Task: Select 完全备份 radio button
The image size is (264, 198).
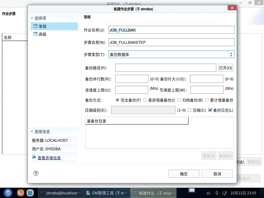Action: [x=118, y=100]
